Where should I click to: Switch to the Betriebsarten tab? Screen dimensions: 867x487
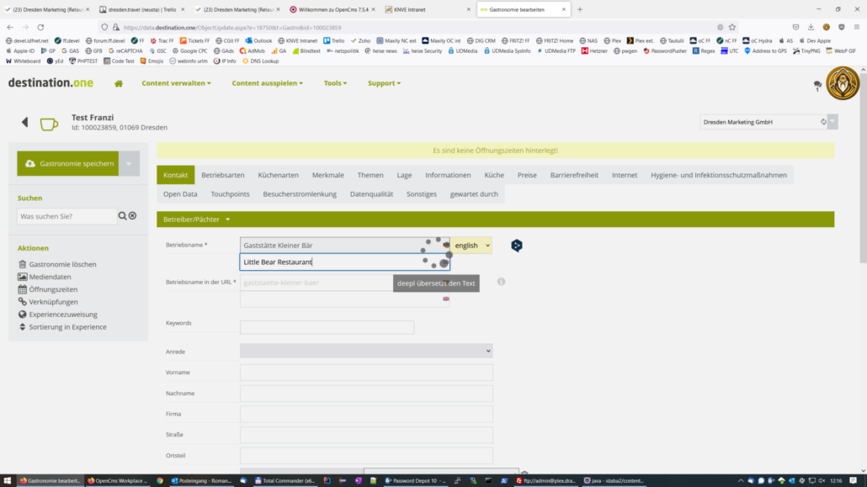click(223, 175)
